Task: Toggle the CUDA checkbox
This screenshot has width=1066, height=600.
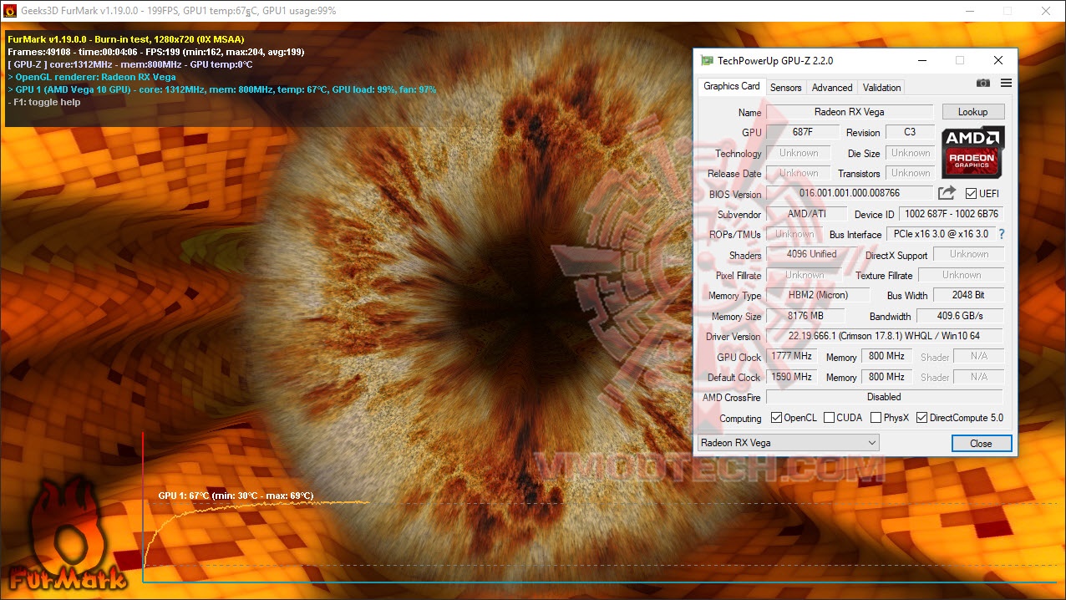Action: (829, 418)
